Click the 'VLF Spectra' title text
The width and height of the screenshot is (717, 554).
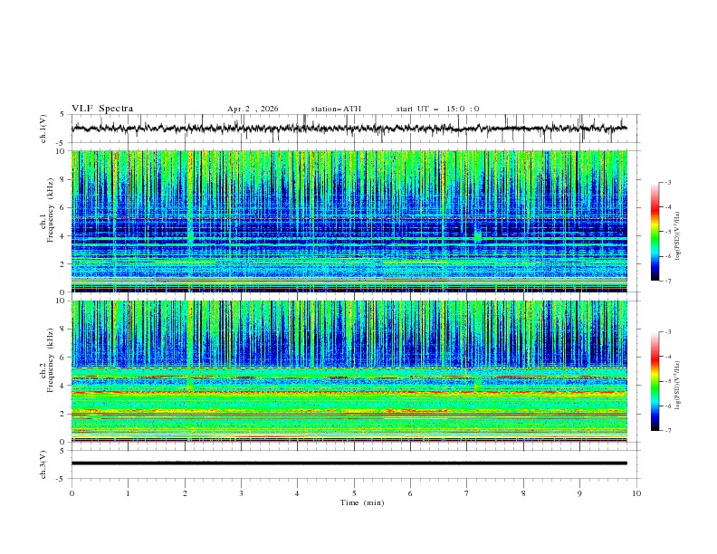102,109
